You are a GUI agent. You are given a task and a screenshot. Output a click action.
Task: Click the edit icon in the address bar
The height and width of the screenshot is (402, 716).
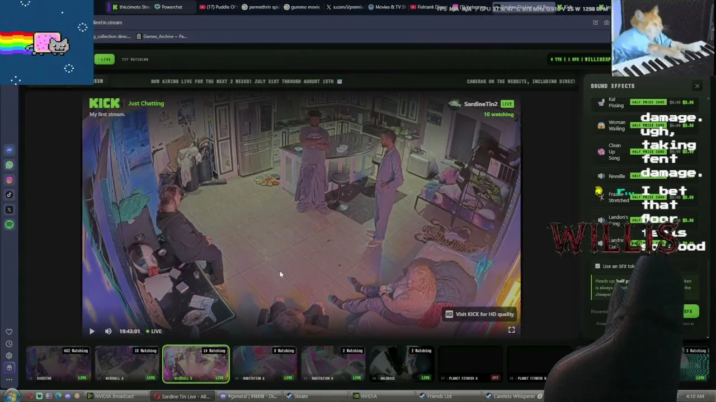595,22
